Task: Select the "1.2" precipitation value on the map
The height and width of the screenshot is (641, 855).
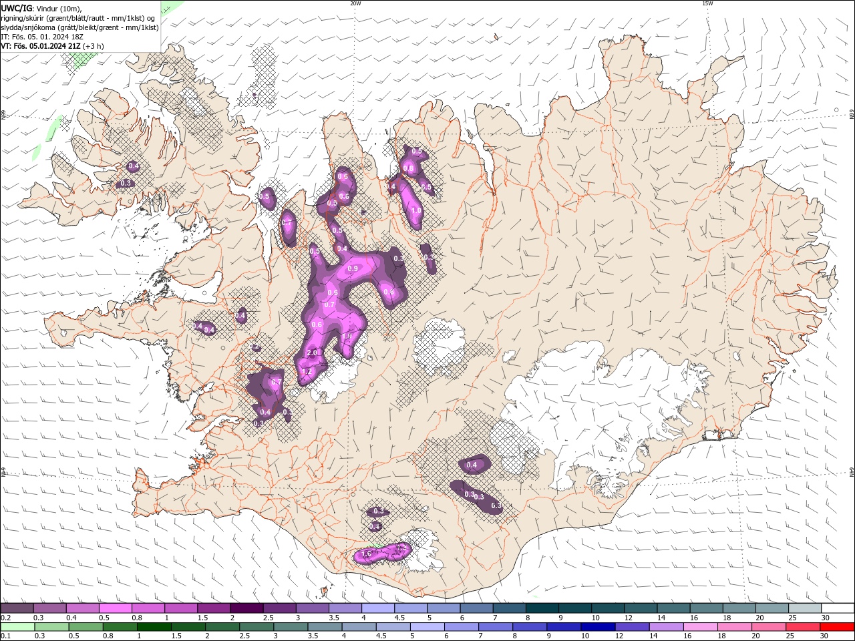Action: (x=307, y=371)
